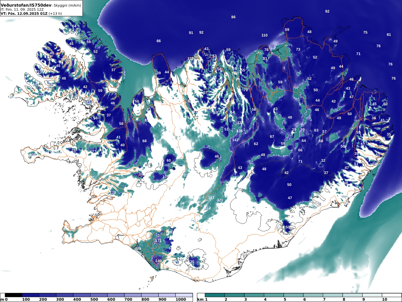Image resolution: width=402 pixels, height=302 pixels.
Task: Click the '10' label at the km legend end
Action: pos(384,299)
